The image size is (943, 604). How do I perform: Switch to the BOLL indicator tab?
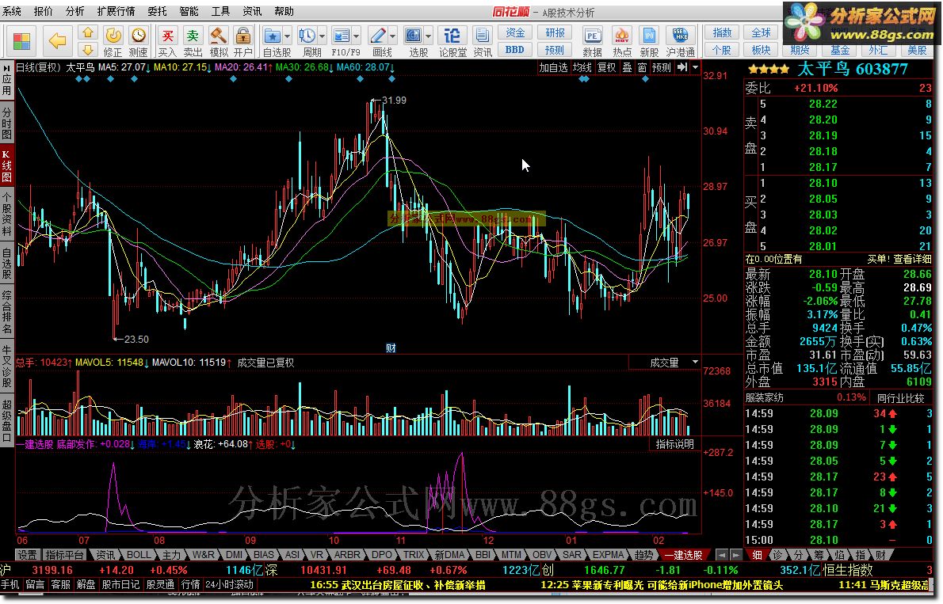tap(139, 555)
